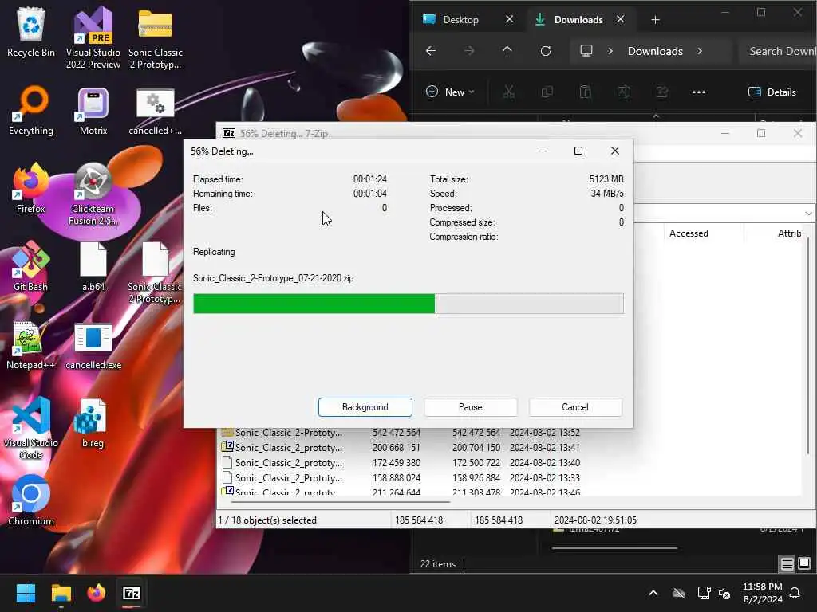Close the Desktop tab in Explorer

[509, 19]
